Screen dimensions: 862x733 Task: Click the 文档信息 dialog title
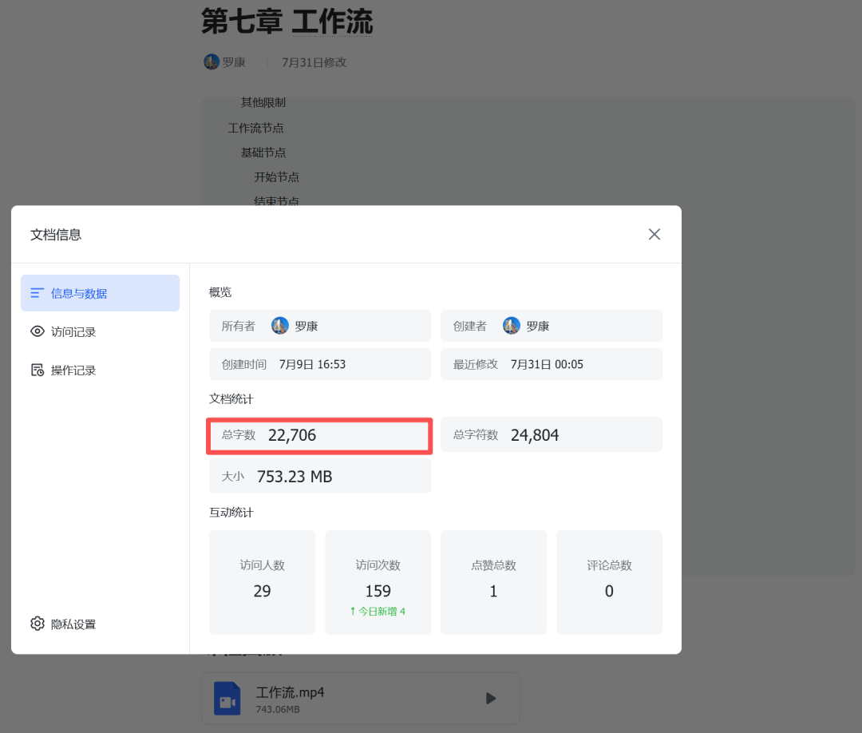click(x=56, y=235)
